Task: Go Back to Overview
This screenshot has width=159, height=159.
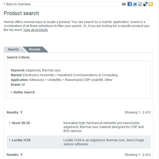Action: coord(19,4)
